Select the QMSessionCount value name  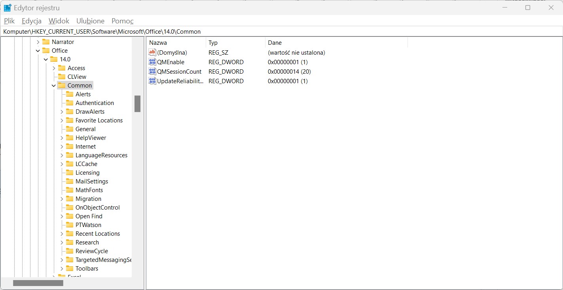179,72
